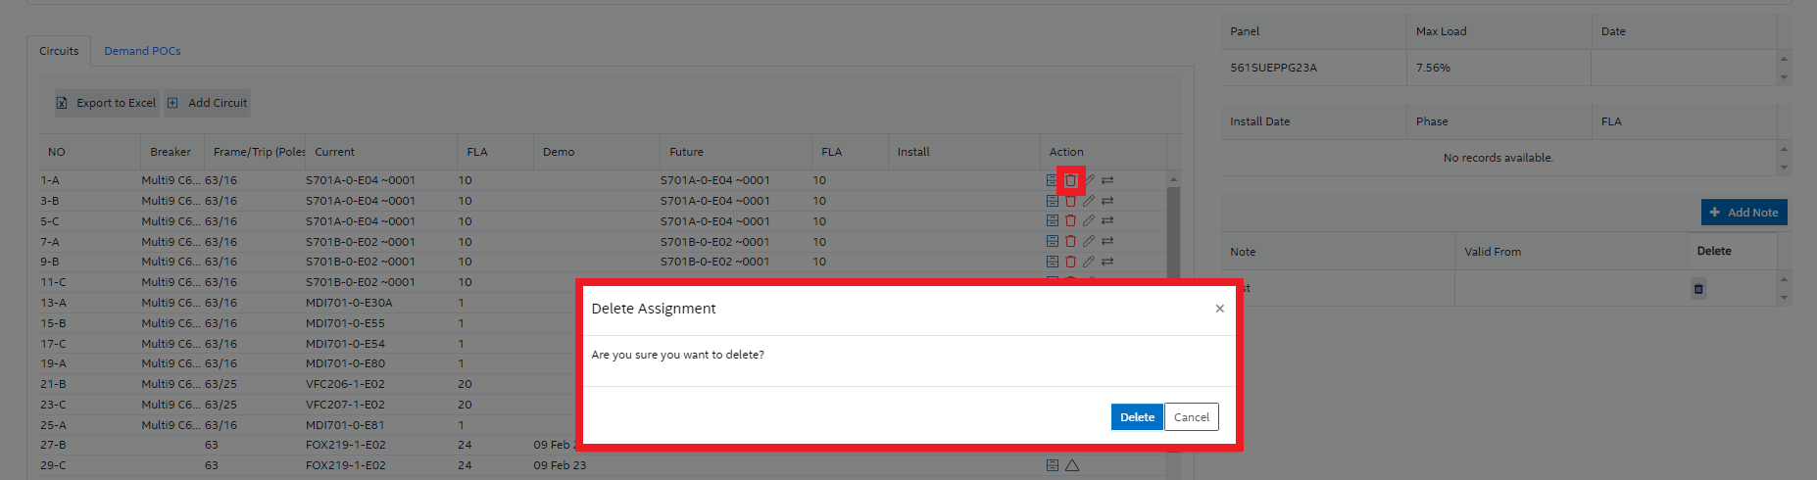Click the swap arrows icon for circuit 1-A

pos(1107,180)
